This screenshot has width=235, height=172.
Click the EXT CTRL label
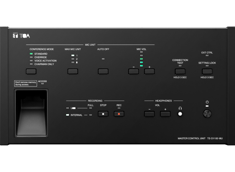(207, 53)
